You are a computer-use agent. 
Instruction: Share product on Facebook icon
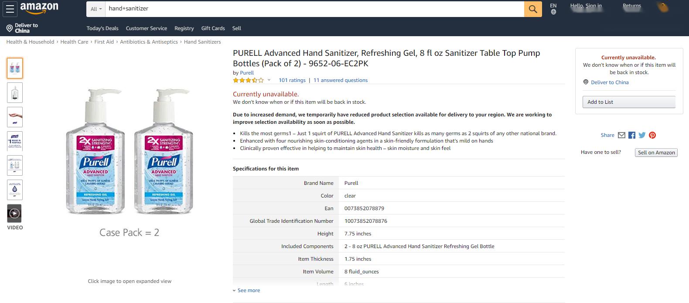click(x=632, y=135)
